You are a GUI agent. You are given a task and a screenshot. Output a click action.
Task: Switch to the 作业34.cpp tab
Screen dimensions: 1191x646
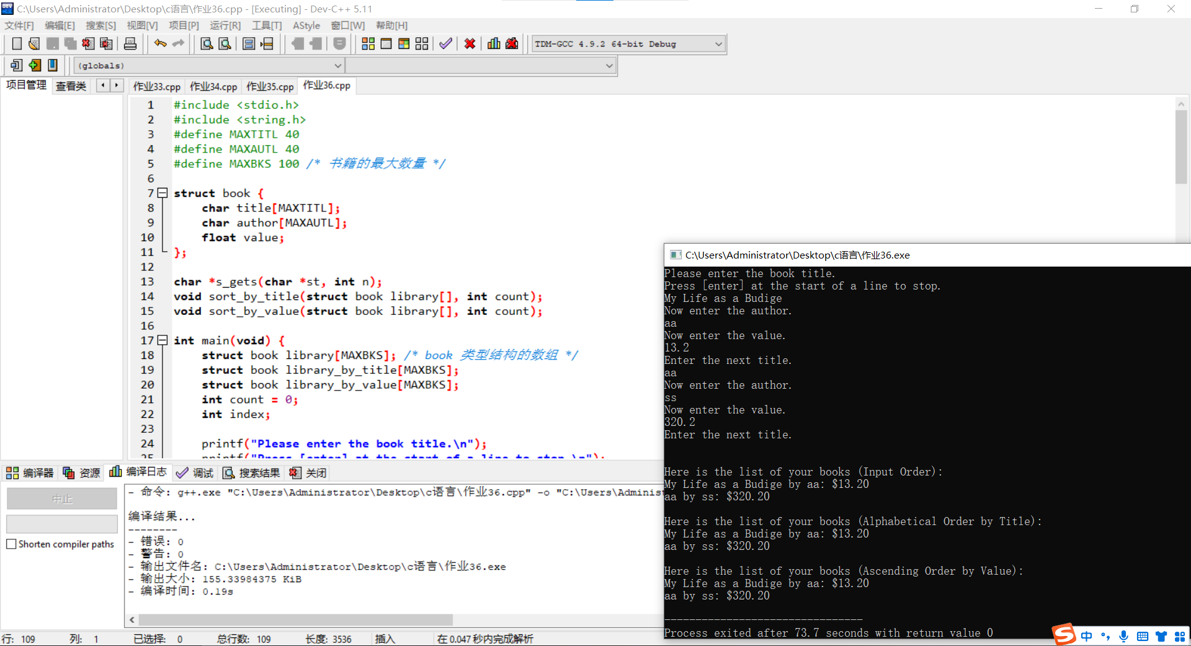pos(213,86)
